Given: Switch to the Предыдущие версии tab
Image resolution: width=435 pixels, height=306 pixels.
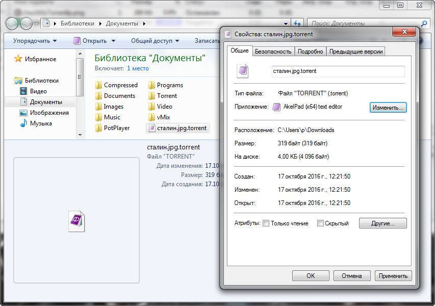Looking at the screenshot, I should pos(356,52).
